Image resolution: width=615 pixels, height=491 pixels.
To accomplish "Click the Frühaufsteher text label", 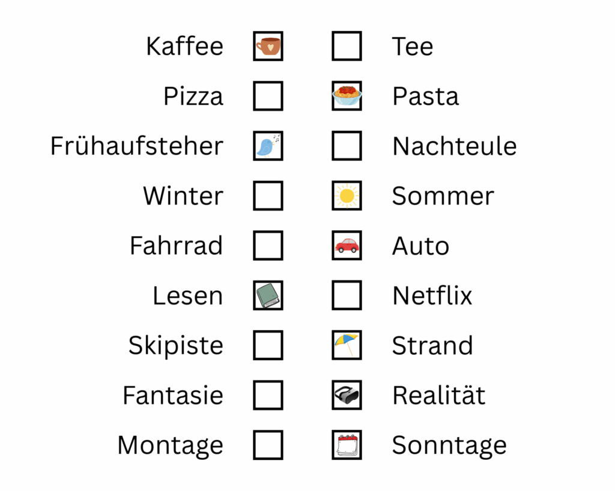I will (136, 146).
